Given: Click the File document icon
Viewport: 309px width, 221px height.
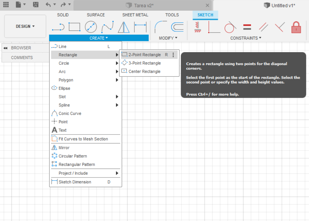Looking at the screenshot, I should coord(18,4).
